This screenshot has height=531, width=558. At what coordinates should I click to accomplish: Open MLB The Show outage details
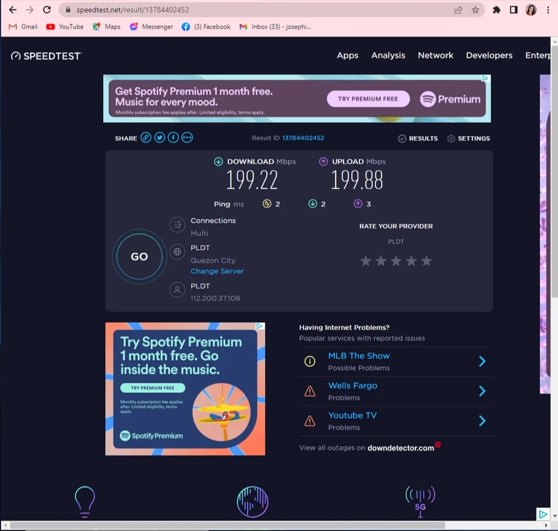point(359,356)
